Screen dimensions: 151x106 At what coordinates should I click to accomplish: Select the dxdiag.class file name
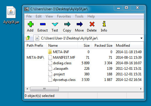click(x=62, y=63)
